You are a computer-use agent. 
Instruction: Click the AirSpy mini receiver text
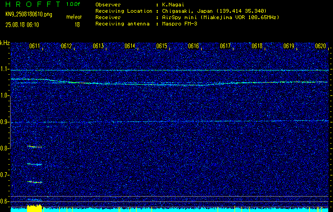coord(220,17)
